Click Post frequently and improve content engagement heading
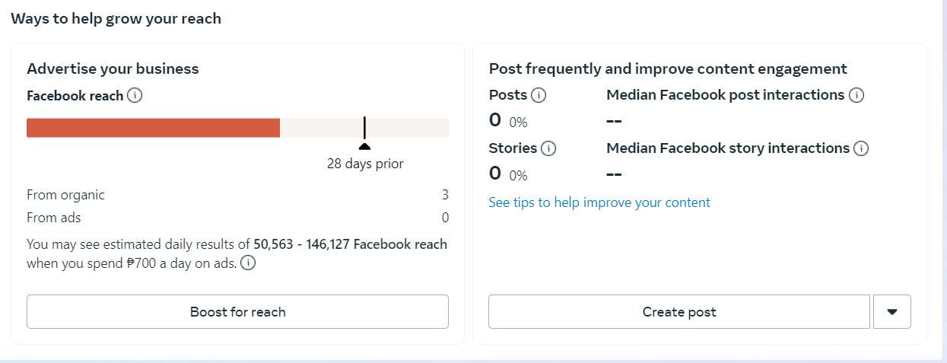This screenshot has width=947, height=363. click(x=668, y=69)
